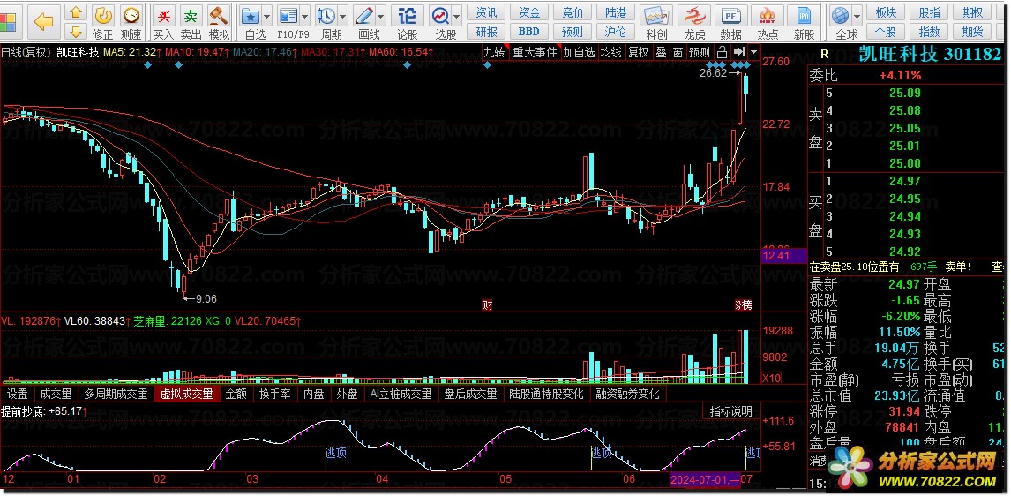
Task: Toggle the 预测 forecast in chart toolbar
Action: coord(699,52)
